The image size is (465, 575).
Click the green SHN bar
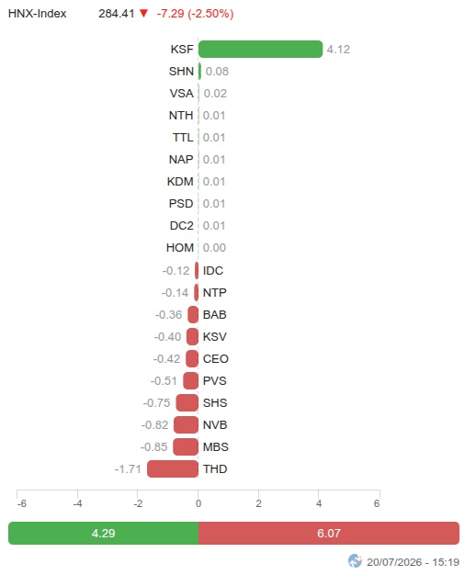click(199, 71)
